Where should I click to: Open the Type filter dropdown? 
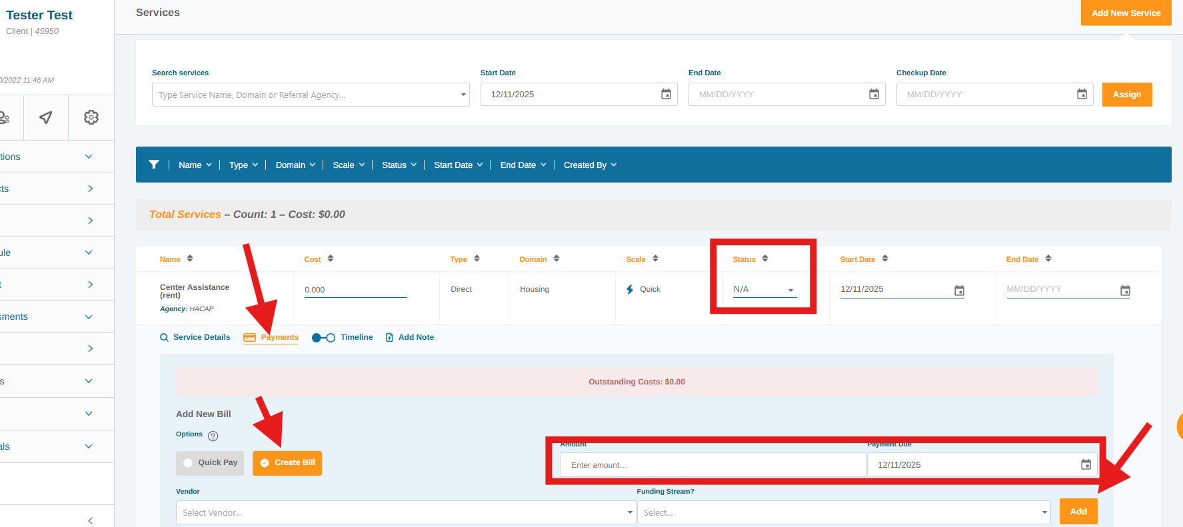point(243,165)
